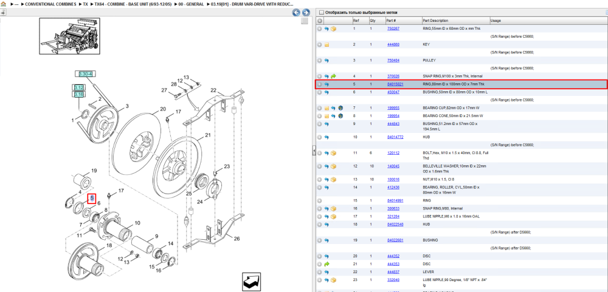Open TX64 - COMBINE - BASE UNIT breadcrumb
Image resolution: width=608 pixels, height=292 pixels.
133,4
